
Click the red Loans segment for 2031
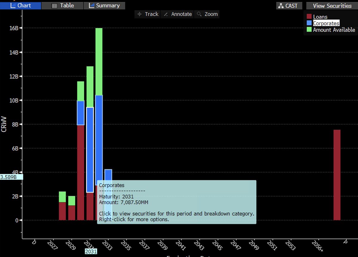[x=90, y=206]
